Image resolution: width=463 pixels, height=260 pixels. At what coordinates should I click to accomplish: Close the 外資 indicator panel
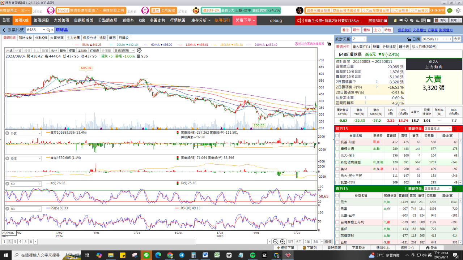pyautogui.click(x=7, y=133)
